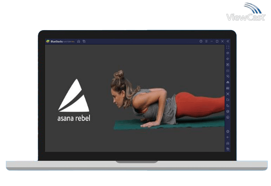Open the multi-instance manager icon in sidebar
271x186 pixels.
click(228, 106)
